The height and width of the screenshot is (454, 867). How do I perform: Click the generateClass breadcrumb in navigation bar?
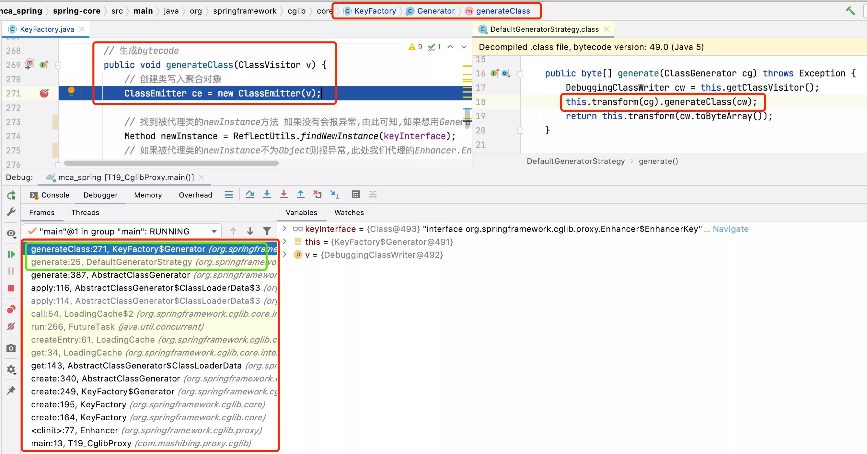click(497, 11)
